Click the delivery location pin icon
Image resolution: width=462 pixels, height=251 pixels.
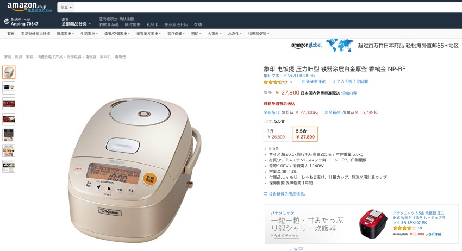coord(7,22)
